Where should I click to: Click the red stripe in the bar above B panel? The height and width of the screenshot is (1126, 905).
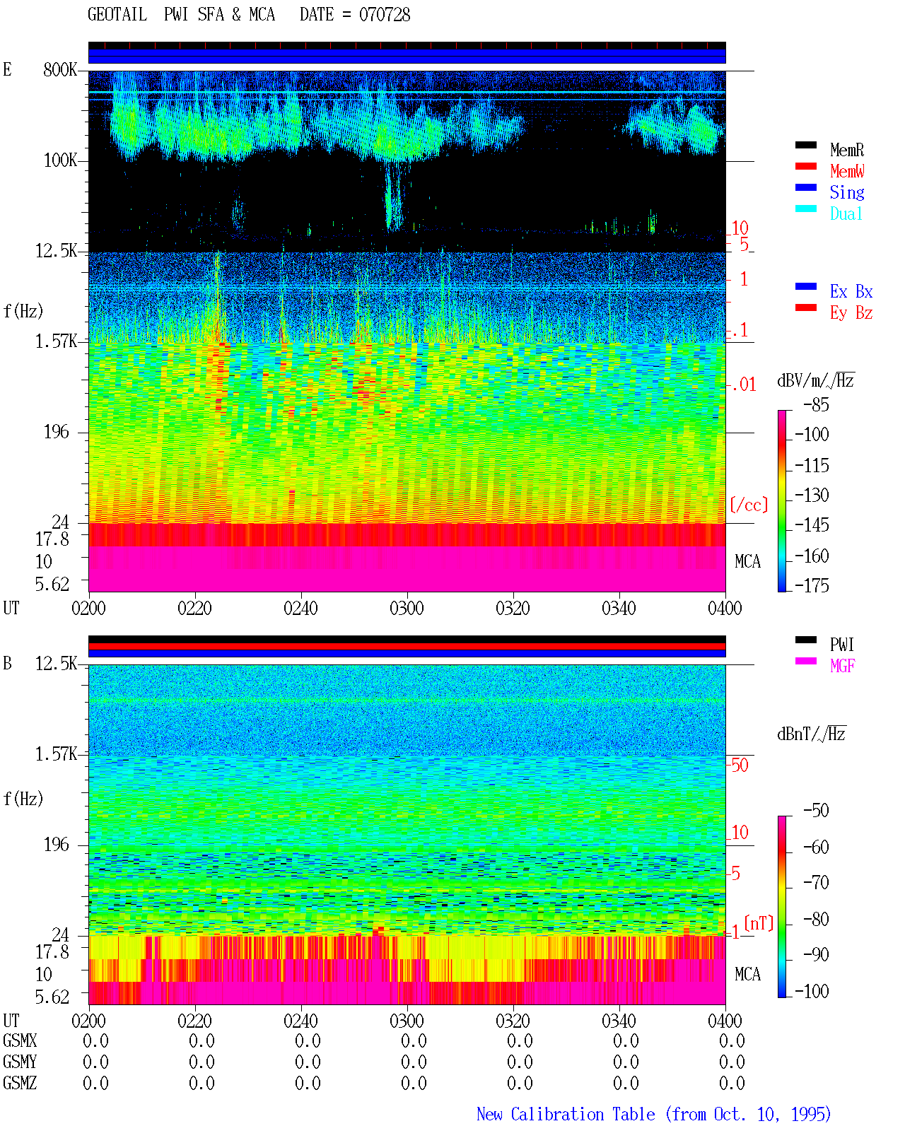pyautogui.click(x=407, y=646)
